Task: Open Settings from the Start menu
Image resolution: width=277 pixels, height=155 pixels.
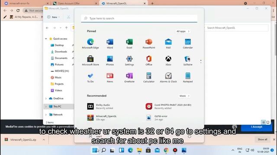Action: tap(129, 61)
